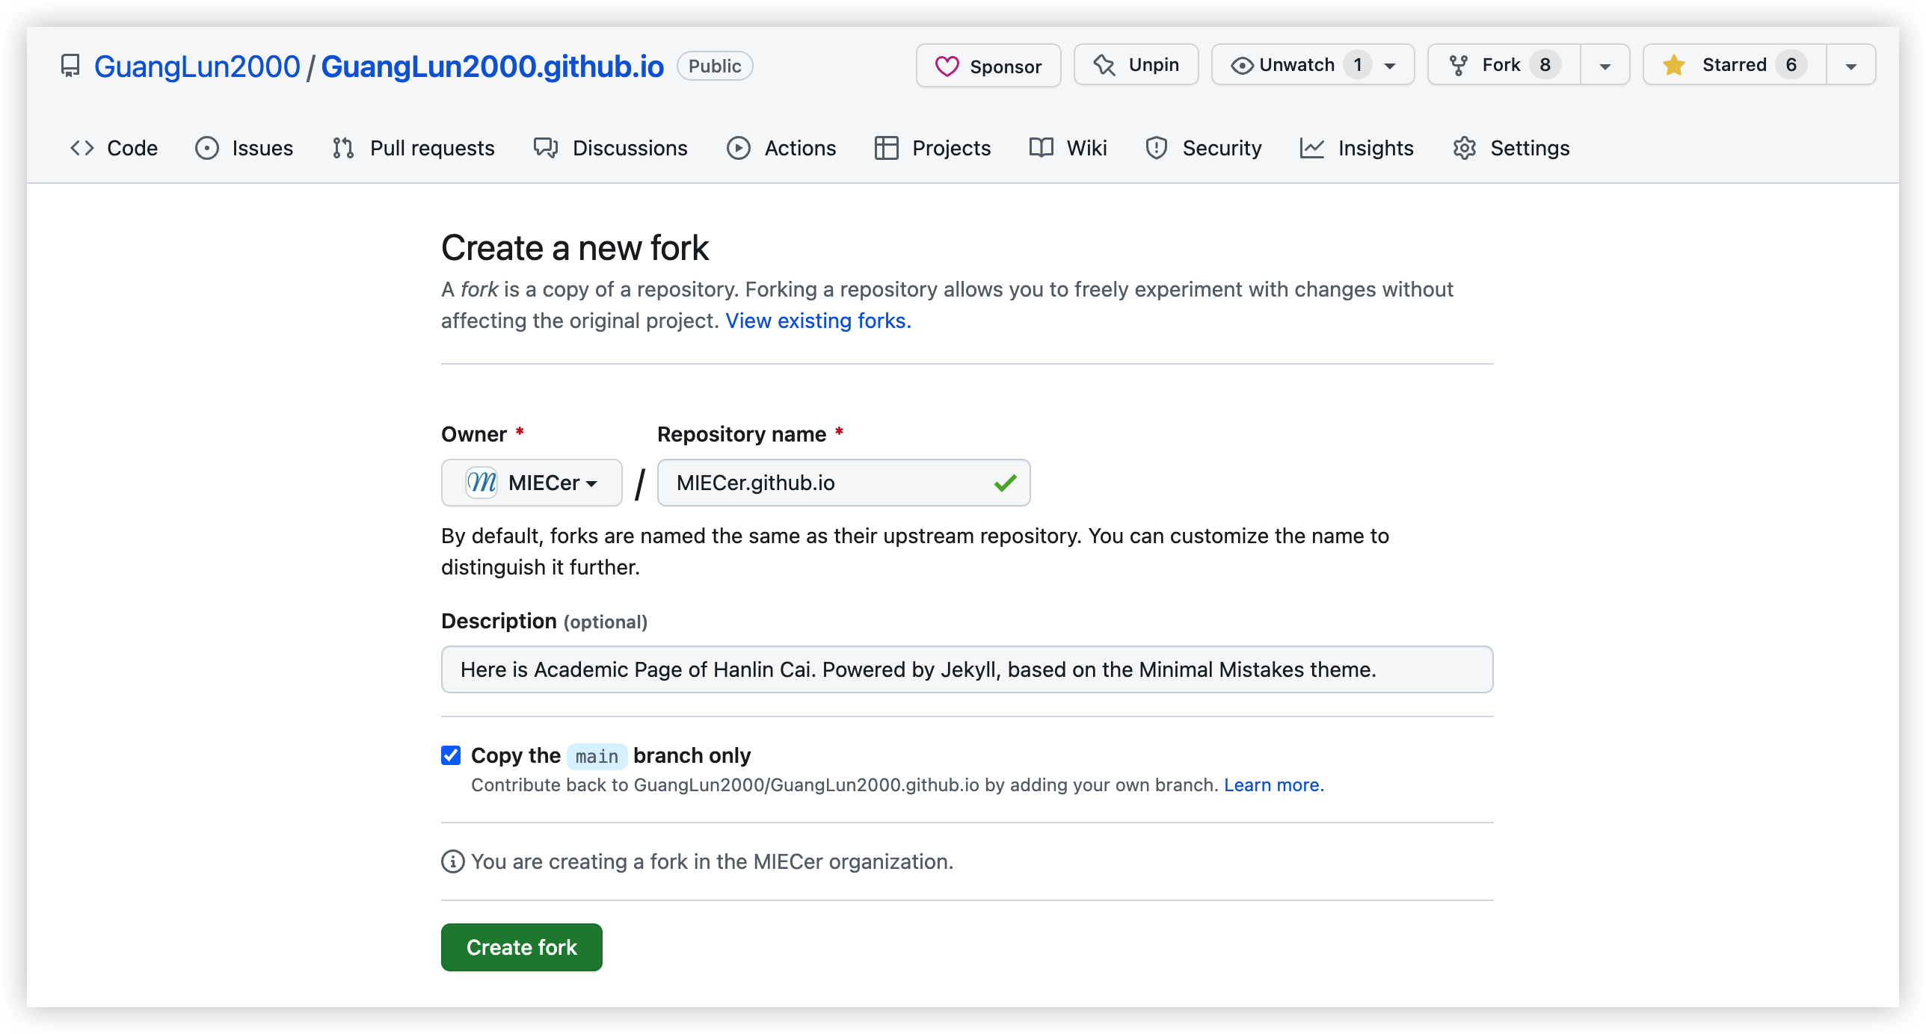Toggle the Unpin button
Screen dimensions: 1926x1034
coord(1136,65)
